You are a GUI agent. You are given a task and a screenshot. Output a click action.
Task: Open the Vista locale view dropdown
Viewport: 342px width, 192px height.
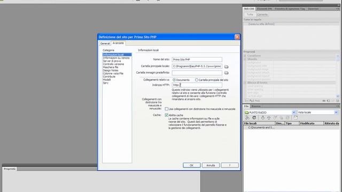[x=336, y=113]
